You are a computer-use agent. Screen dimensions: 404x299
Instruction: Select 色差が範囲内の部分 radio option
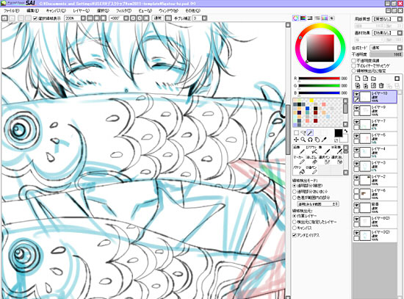click(x=295, y=198)
